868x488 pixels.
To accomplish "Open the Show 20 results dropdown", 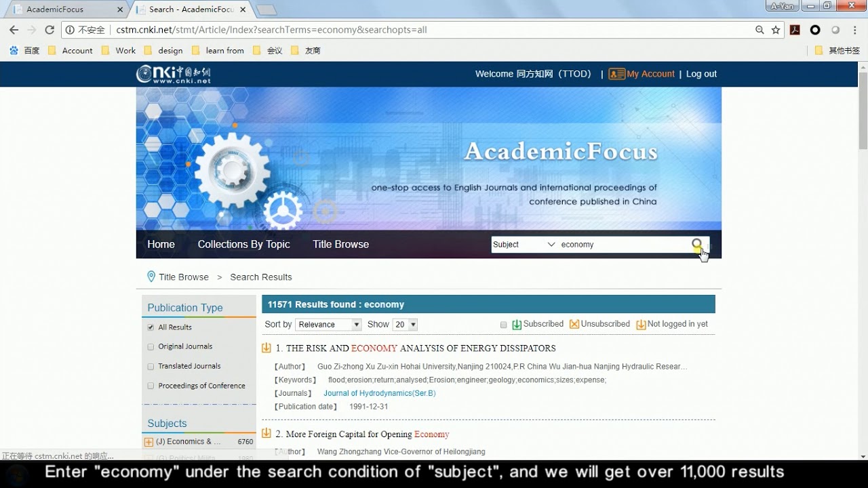I will tap(406, 325).
